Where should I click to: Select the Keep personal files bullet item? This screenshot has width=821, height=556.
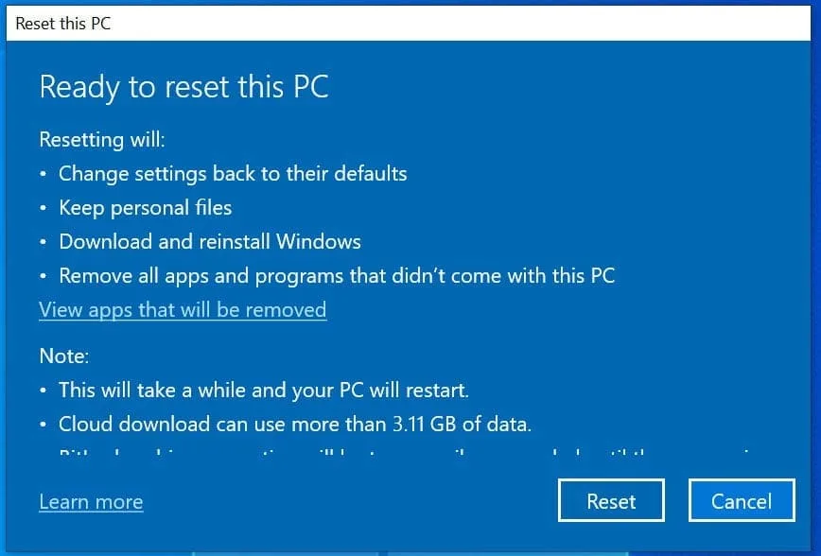point(145,207)
